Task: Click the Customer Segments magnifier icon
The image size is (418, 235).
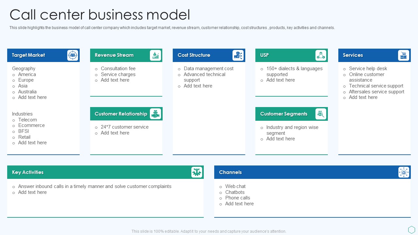Action: (x=321, y=114)
